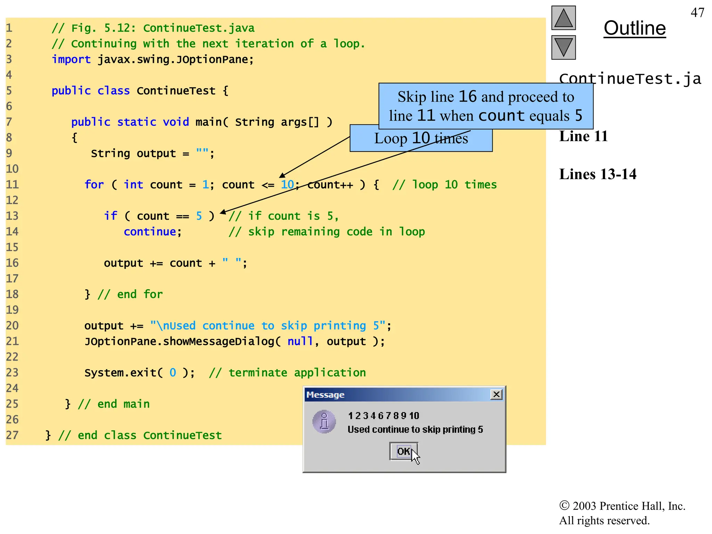Viewport: 712px width, 534px height.
Task: Click the 'Skip line 16 and proceed to' callout text
Action: pyautogui.click(x=486, y=97)
